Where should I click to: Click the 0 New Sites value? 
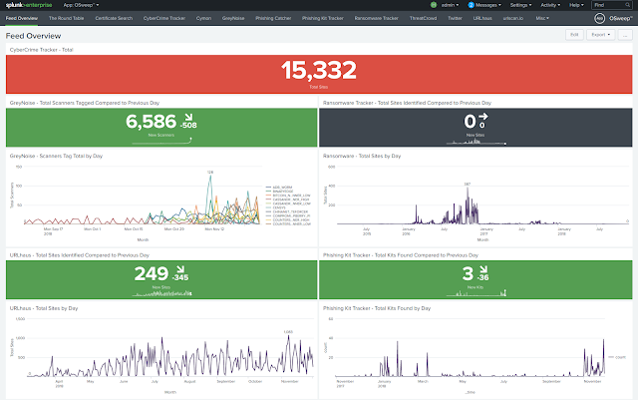pos(470,122)
